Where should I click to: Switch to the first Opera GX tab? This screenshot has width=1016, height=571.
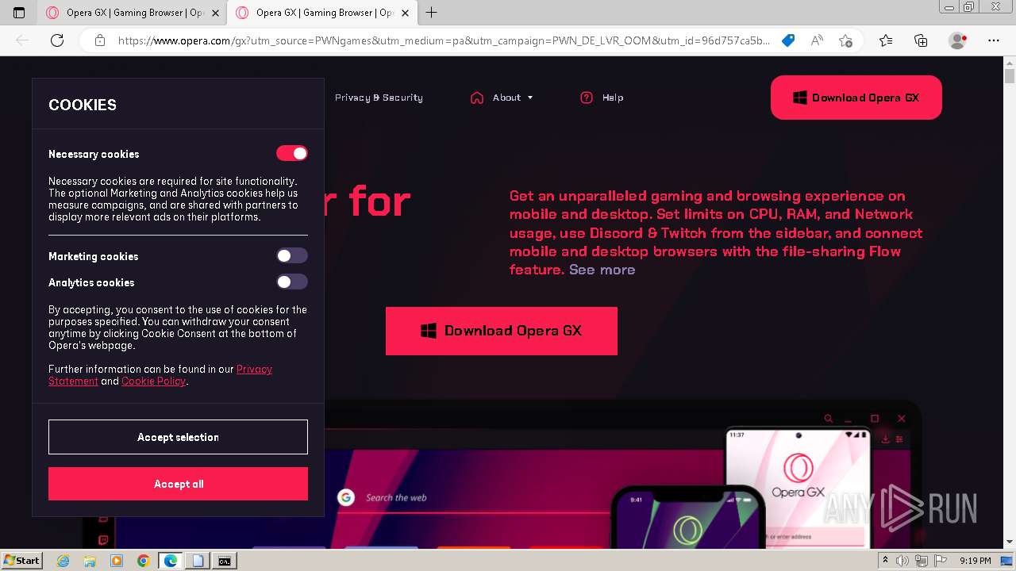[x=132, y=13]
